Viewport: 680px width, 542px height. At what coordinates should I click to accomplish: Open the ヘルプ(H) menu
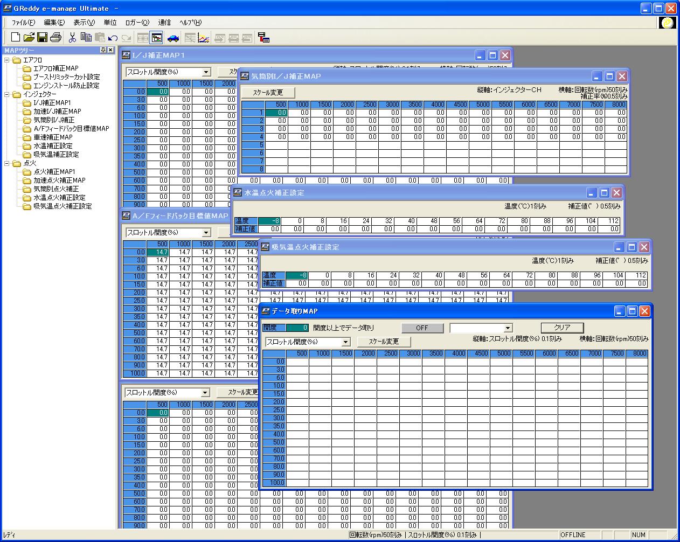pos(190,23)
